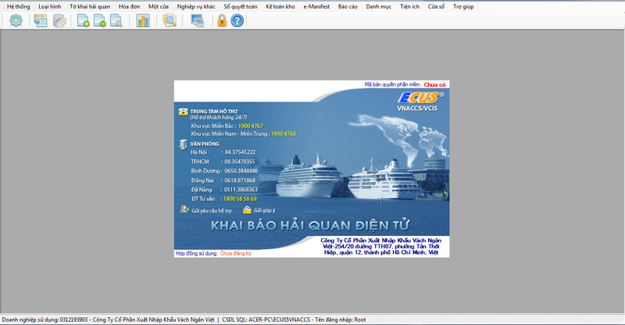The width and height of the screenshot is (625, 325).
Task: Click Đồng Nai phone 0618.871868
Action: pyautogui.click(x=240, y=180)
